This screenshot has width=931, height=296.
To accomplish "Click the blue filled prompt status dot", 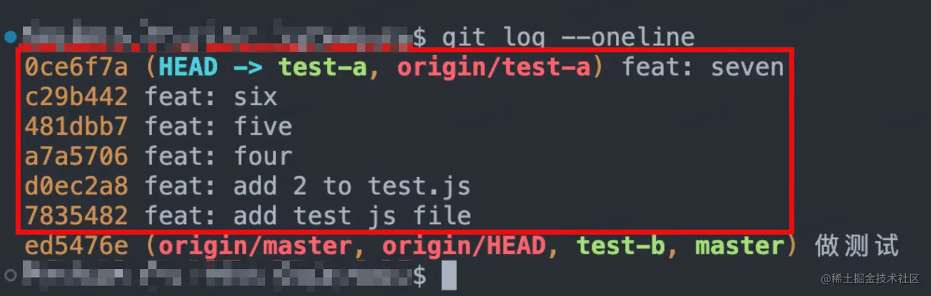I will click(10, 37).
